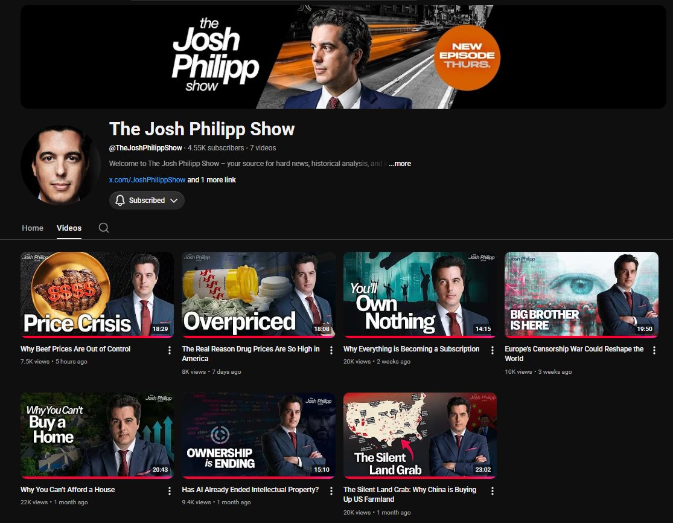Click '9.4K views' under Intellectual Property video

coord(197,502)
